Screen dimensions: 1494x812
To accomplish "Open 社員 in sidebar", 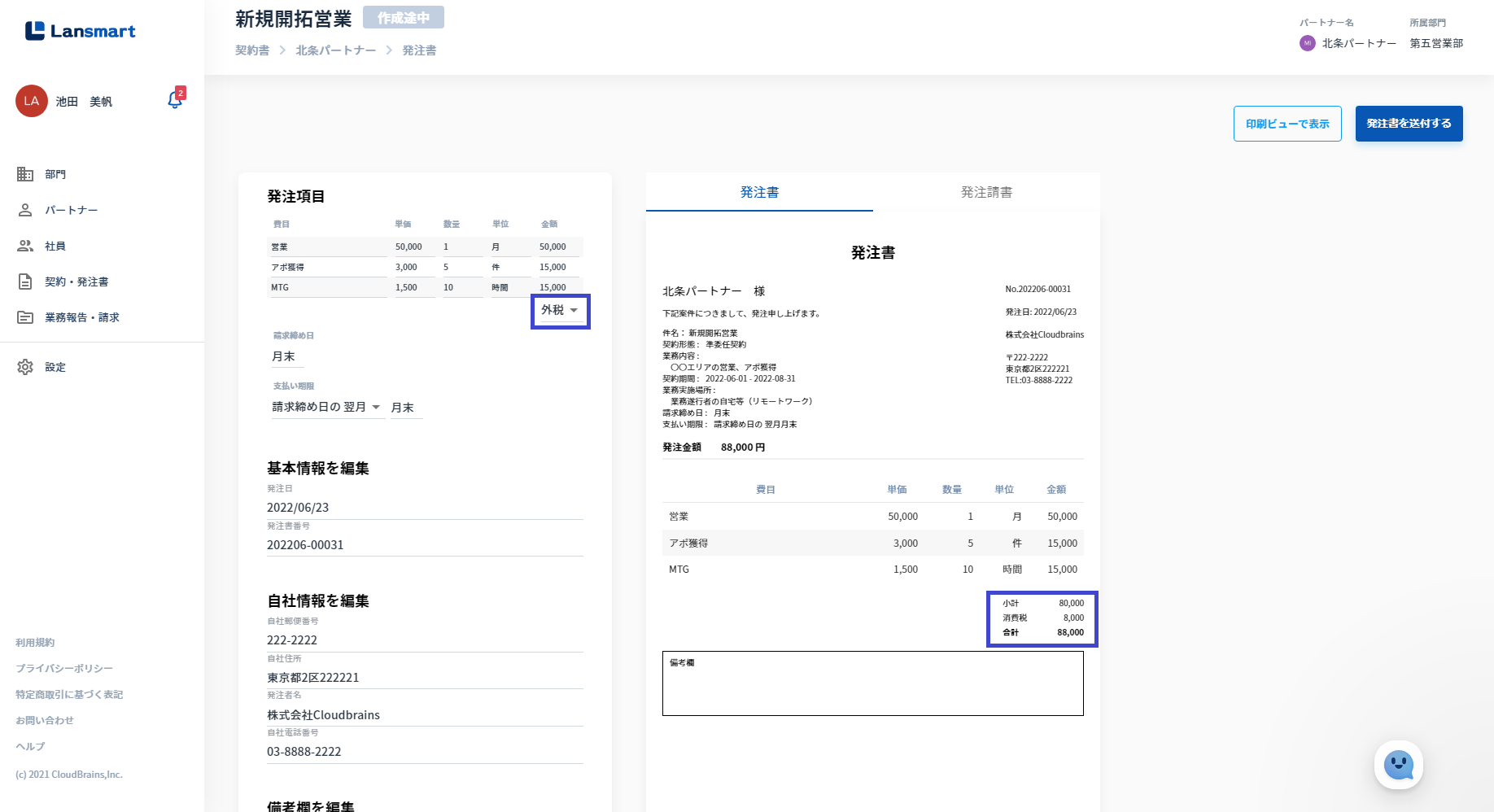I will (x=55, y=246).
